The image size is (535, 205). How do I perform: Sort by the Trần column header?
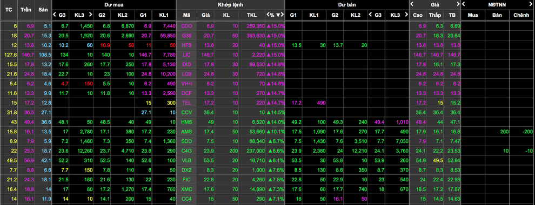click(x=26, y=10)
